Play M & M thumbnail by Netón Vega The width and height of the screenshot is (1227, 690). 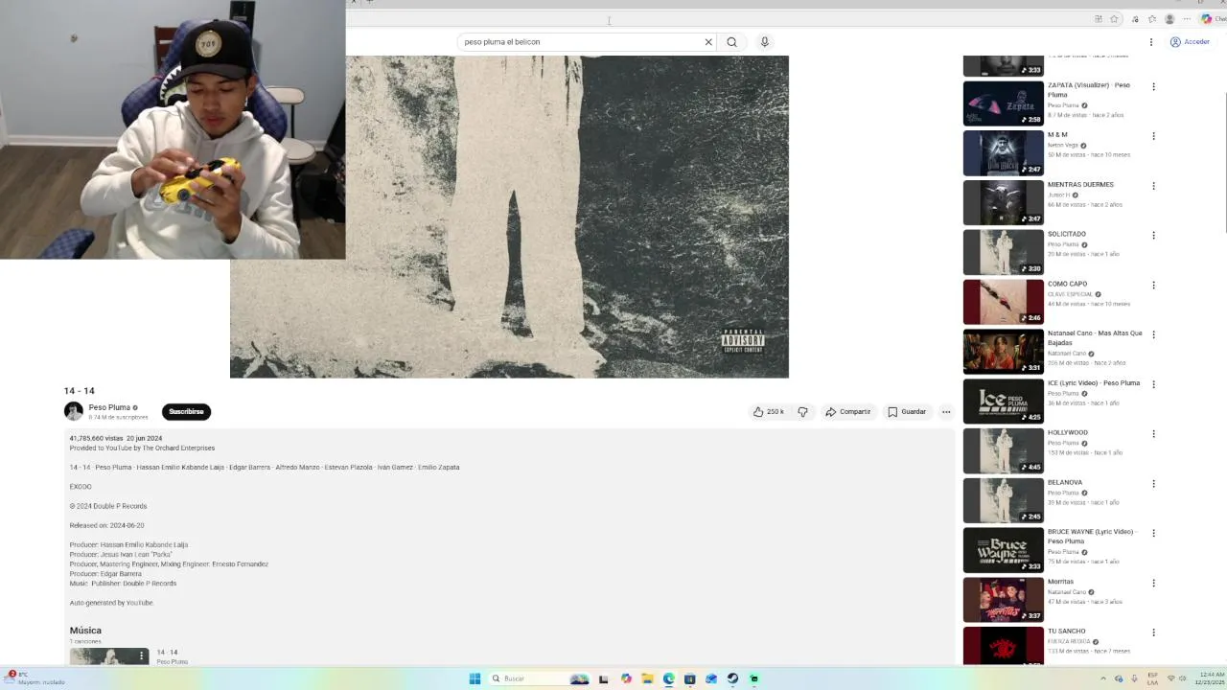[1003, 153]
